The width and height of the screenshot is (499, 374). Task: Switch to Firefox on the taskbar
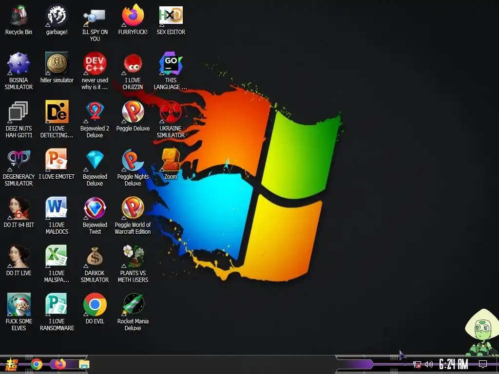coord(60,364)
